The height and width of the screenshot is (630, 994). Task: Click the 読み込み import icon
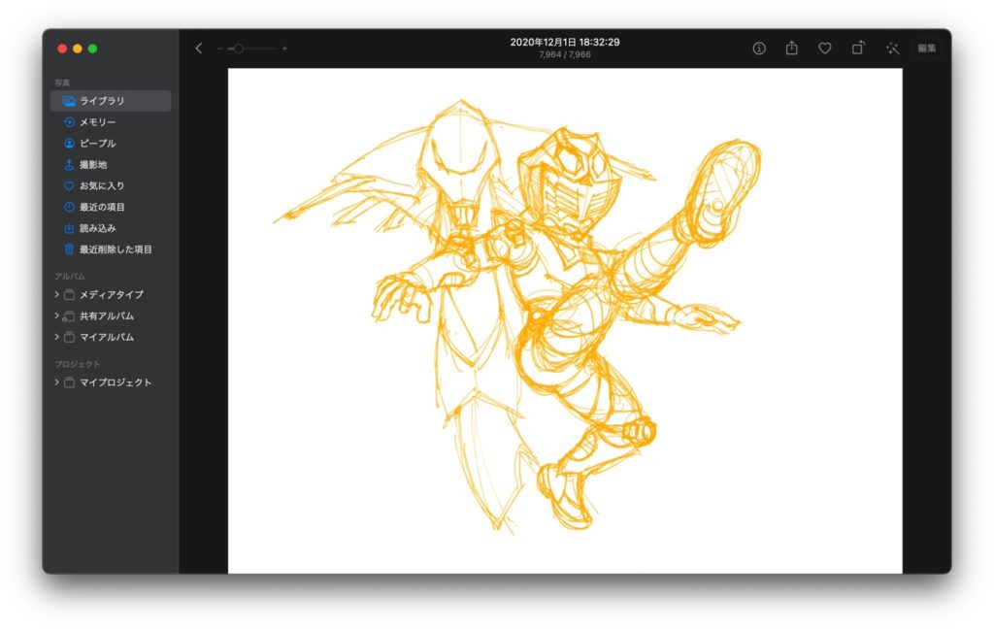pyautogui.click(x=69, y=228)
